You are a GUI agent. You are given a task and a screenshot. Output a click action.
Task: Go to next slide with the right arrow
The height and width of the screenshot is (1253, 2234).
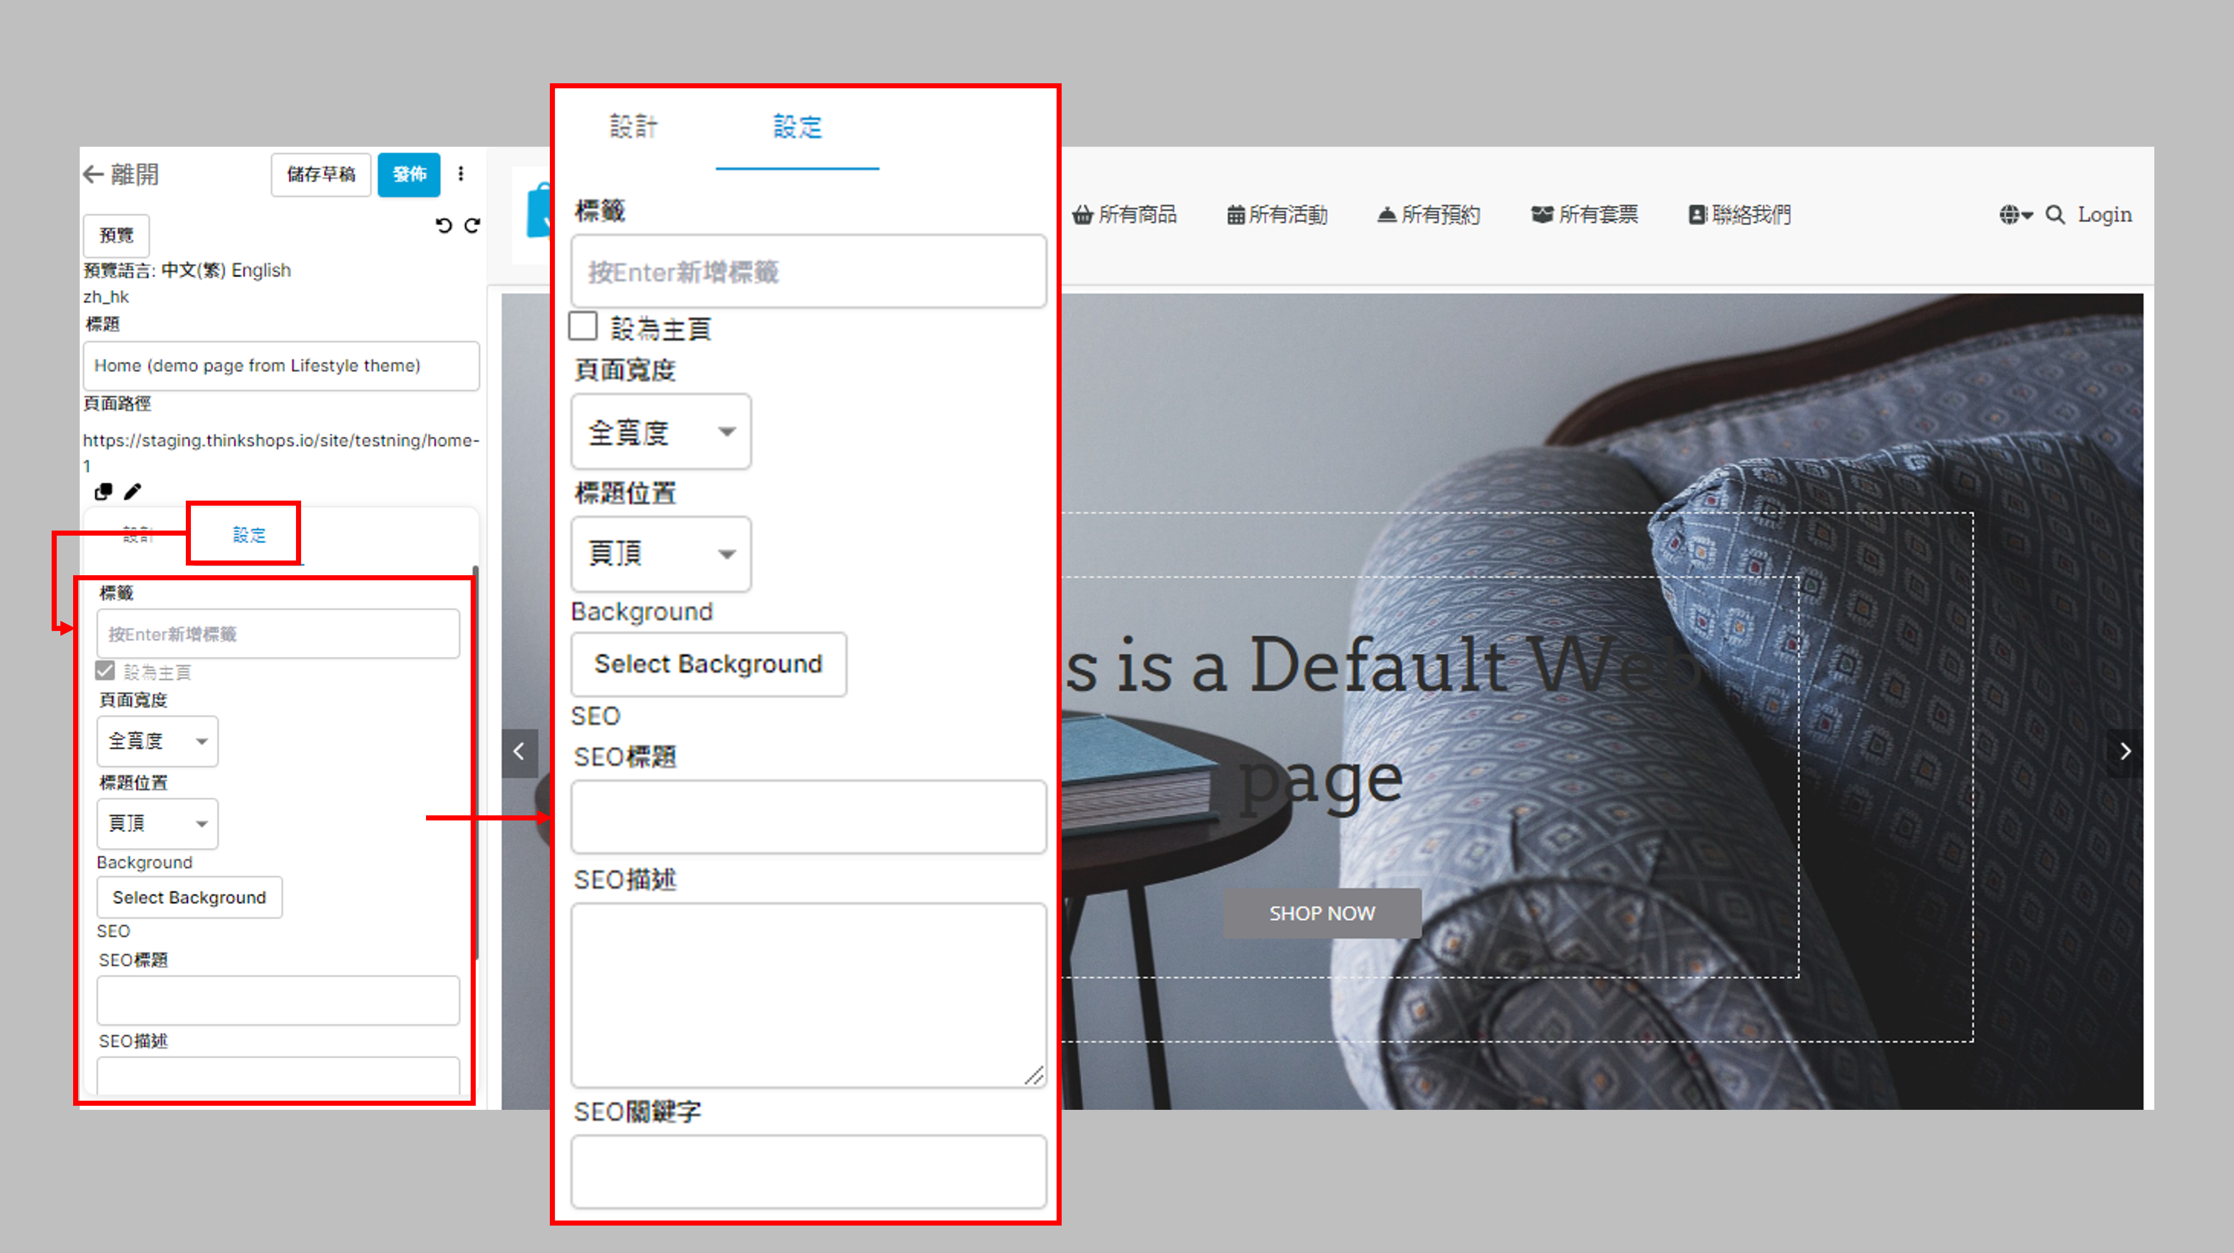click(x=2125, y=752)
